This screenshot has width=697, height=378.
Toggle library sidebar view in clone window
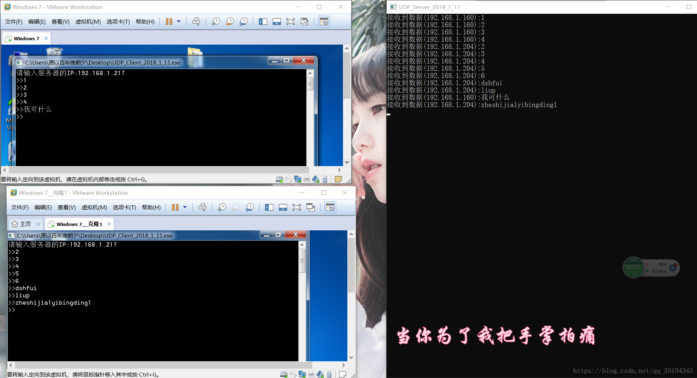[x=269, y=208]
